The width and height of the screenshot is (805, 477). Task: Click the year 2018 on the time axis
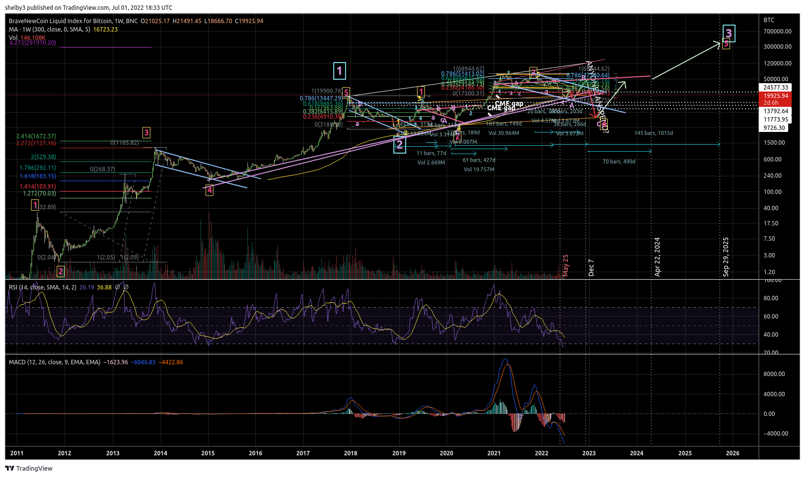(350, 453)
